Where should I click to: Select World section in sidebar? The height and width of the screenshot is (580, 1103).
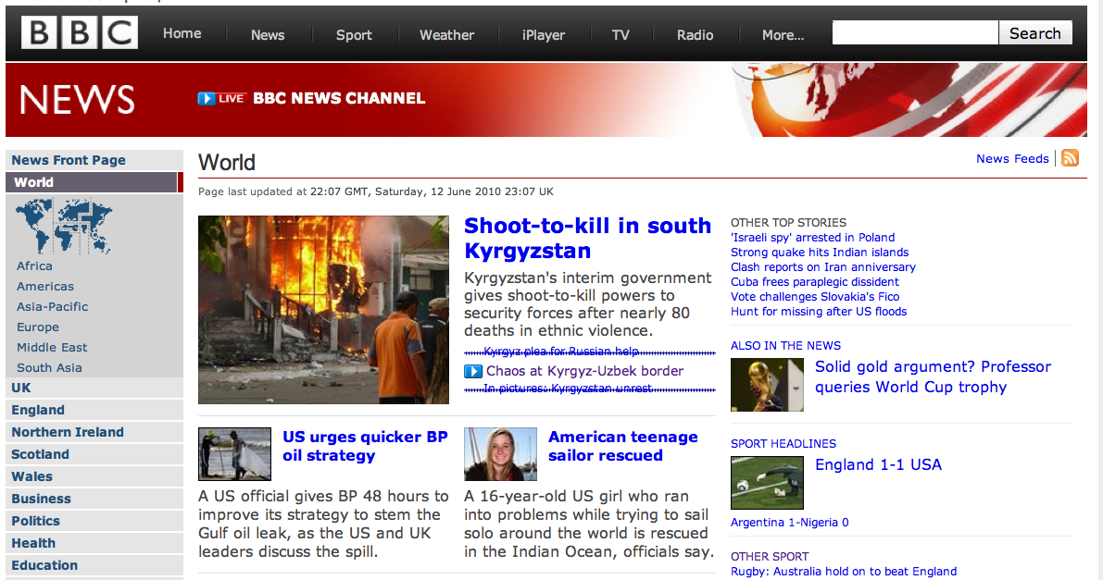pyautogui.click(x=94, y=182)
